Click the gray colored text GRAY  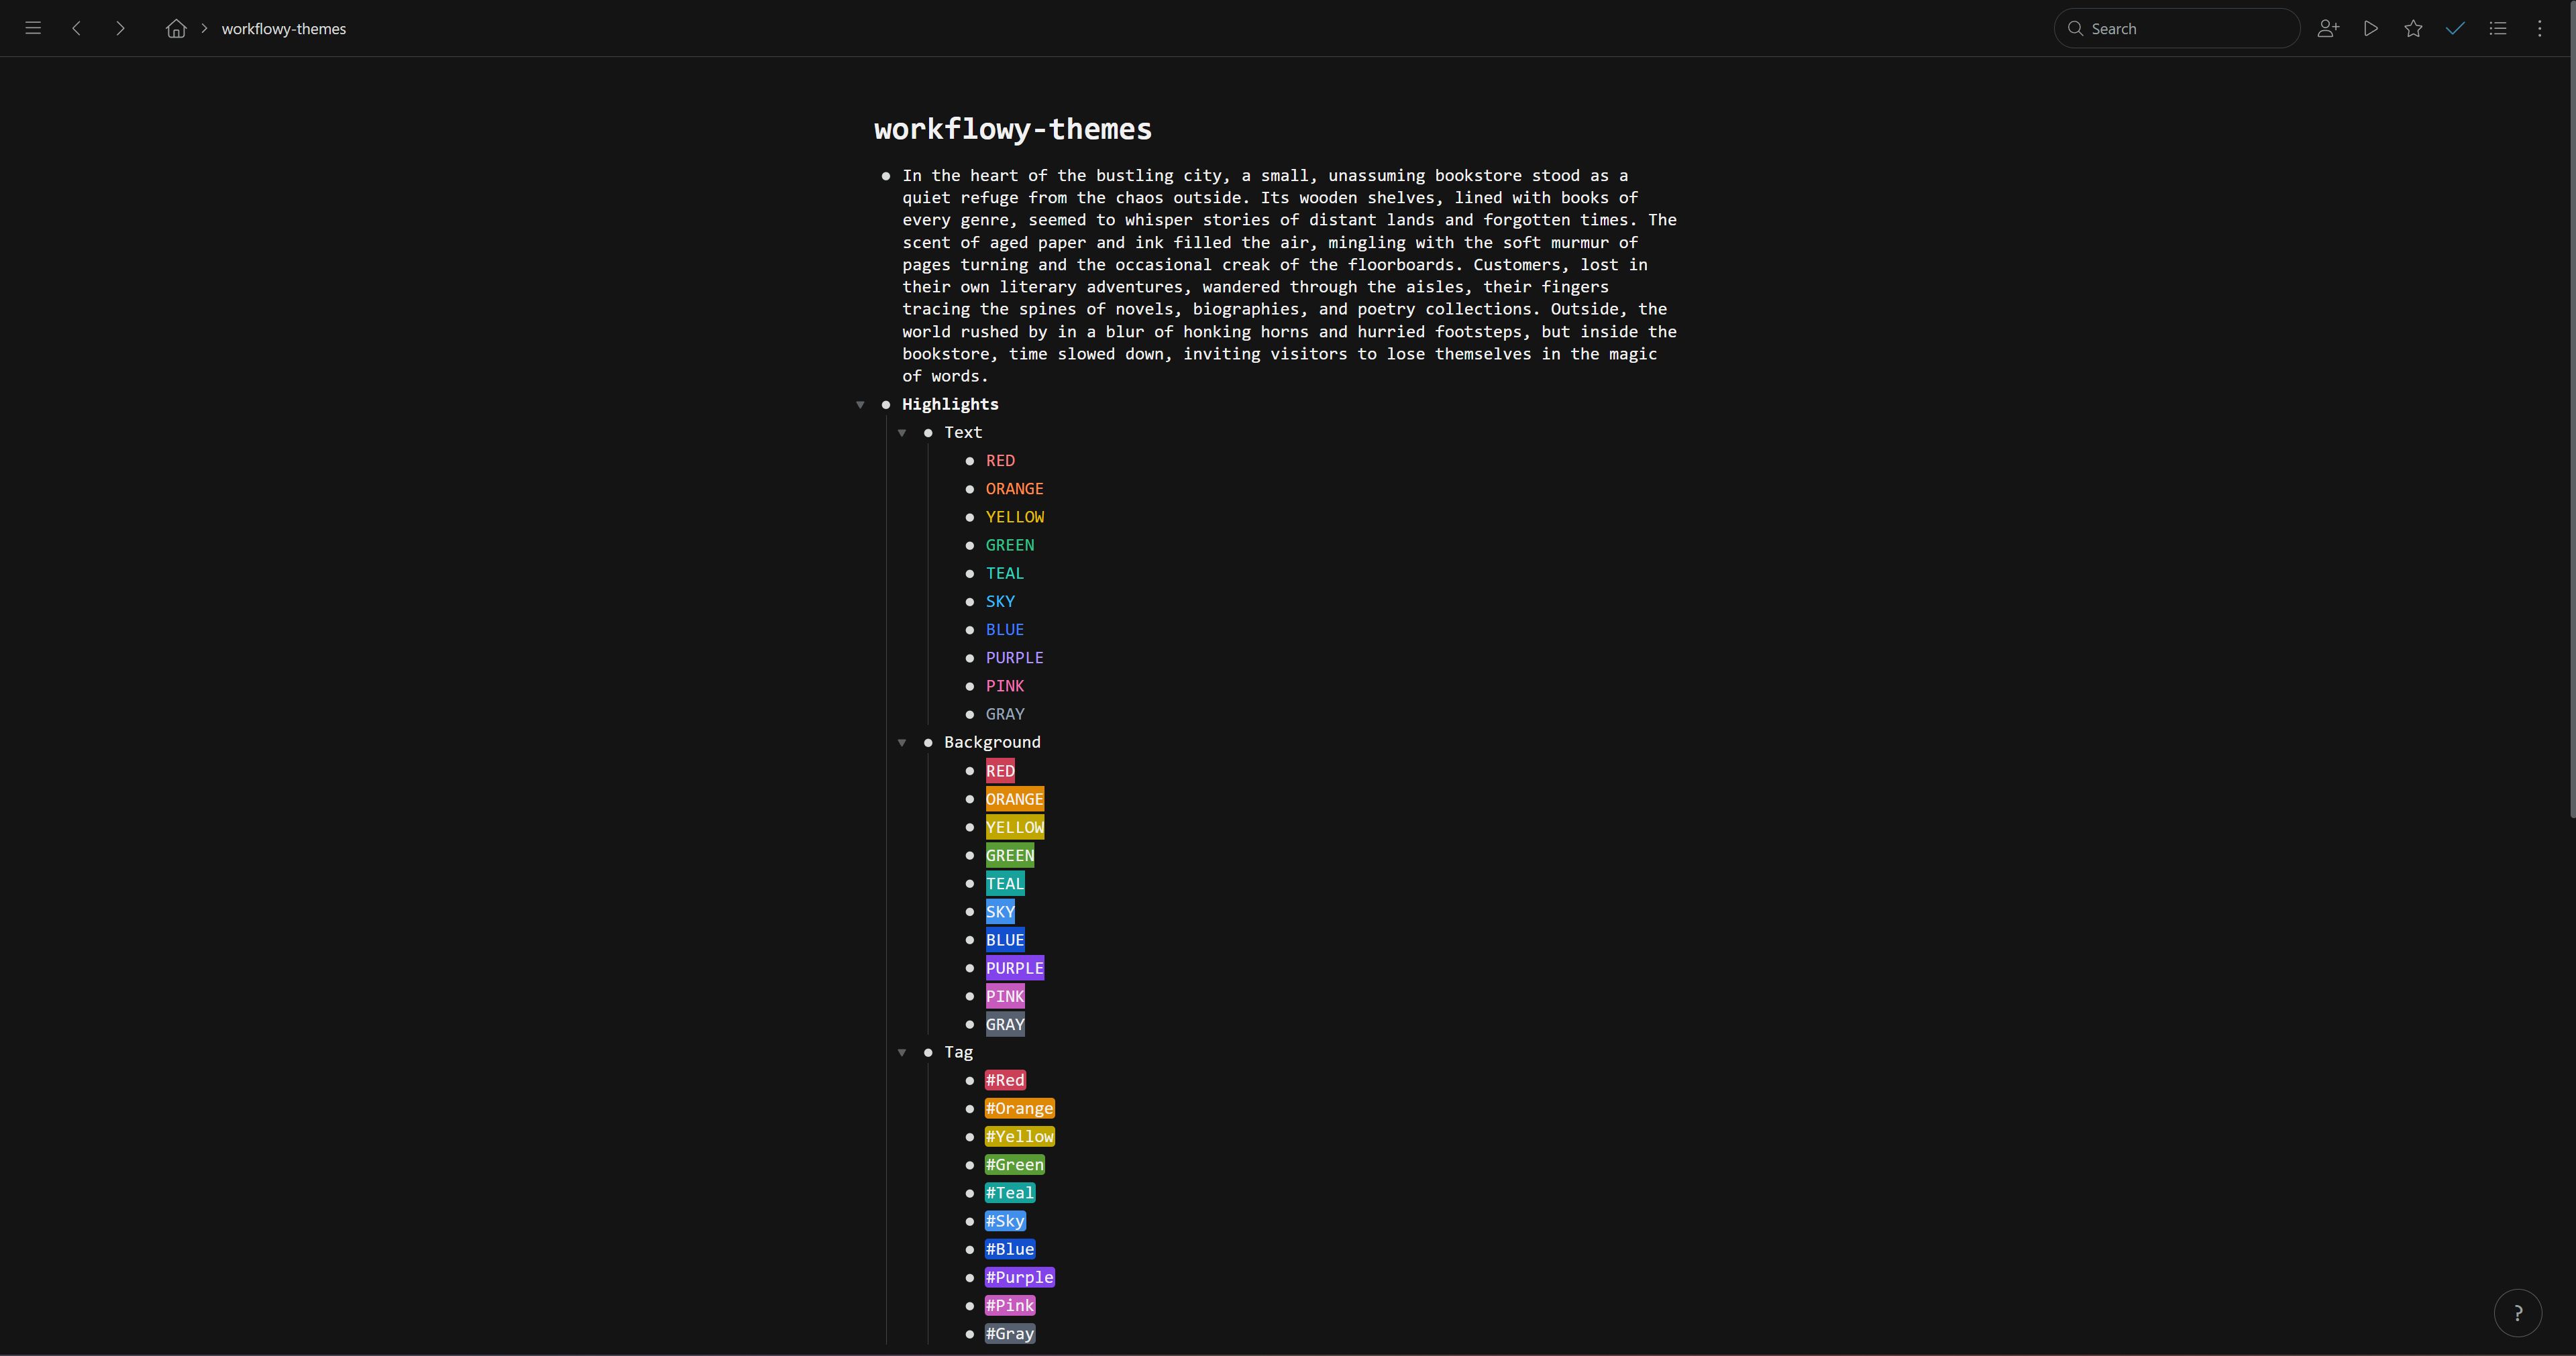1005,714
